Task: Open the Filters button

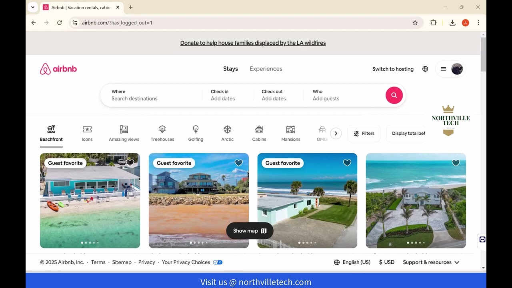Action: (364, 134)
